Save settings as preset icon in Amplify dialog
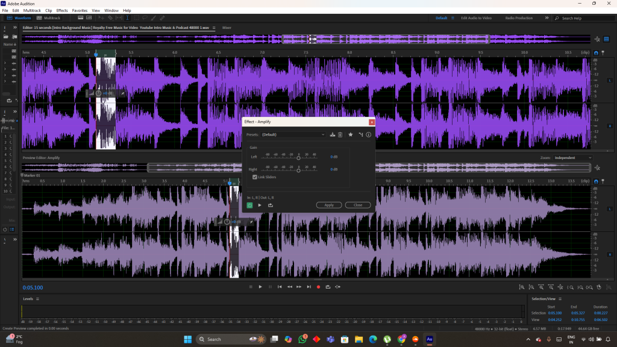The image size is (617, 347). coord(333,134)
